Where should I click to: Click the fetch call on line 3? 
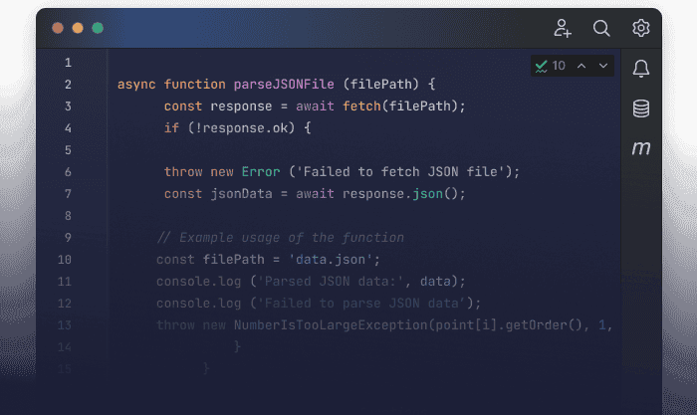coord(362,106)
